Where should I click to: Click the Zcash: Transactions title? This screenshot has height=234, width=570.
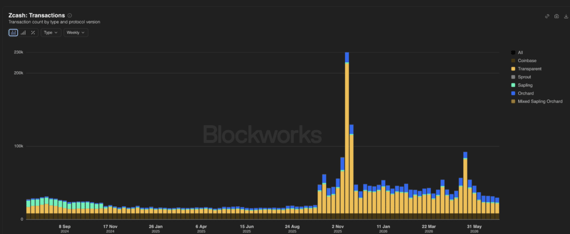pos(36,16)
